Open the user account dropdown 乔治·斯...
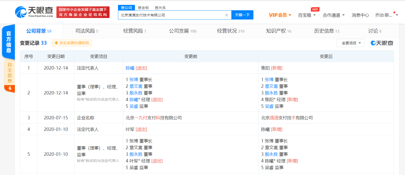Viewport: 405px width, 175px height. 386,15
